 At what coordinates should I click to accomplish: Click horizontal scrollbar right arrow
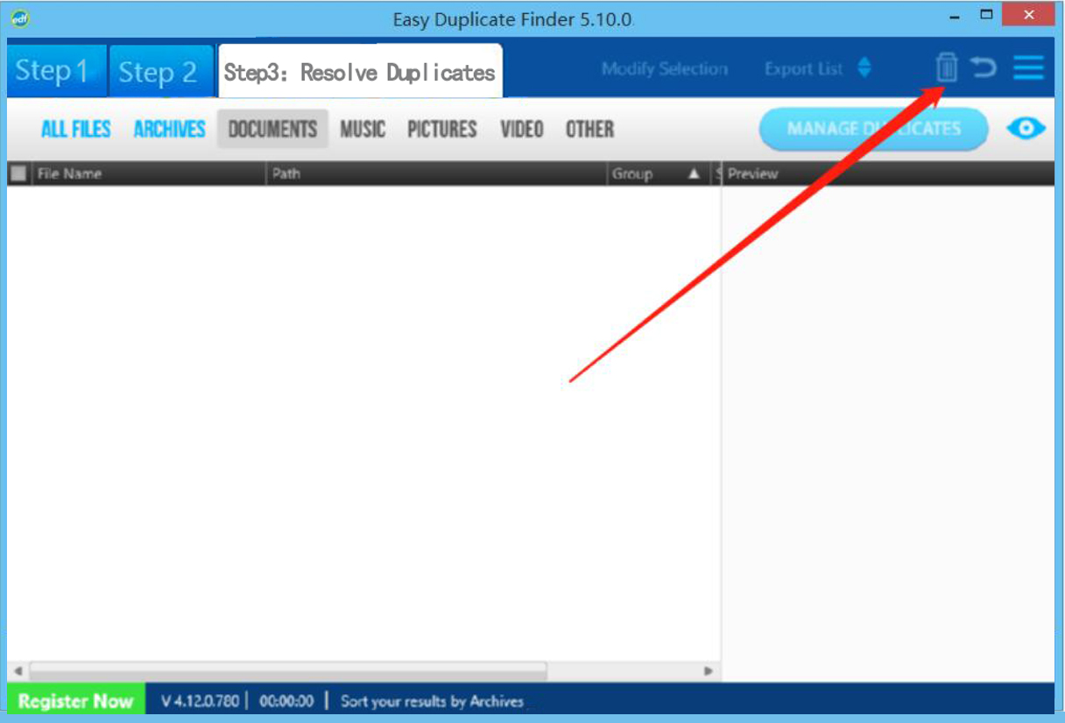click(x=709, y=671)
